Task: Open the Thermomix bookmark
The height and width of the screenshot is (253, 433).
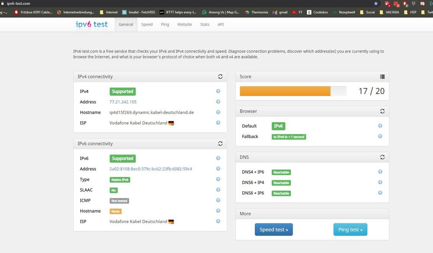Action: click(257, 12)
